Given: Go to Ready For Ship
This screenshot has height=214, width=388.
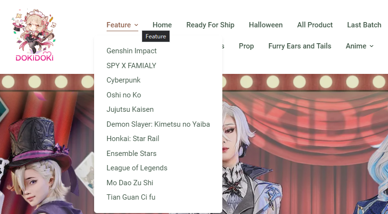Looking at the screenshot, I should point(210,25).
